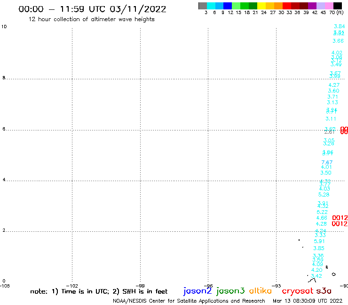
Task: Click the black swatch ending the legend
Action: (x=337, y=6)
